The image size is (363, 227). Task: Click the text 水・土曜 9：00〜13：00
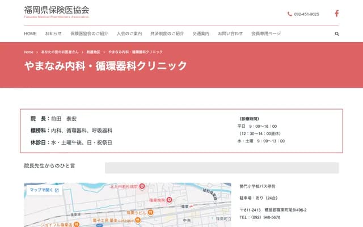pyautogui.click(x=261, y=141)
